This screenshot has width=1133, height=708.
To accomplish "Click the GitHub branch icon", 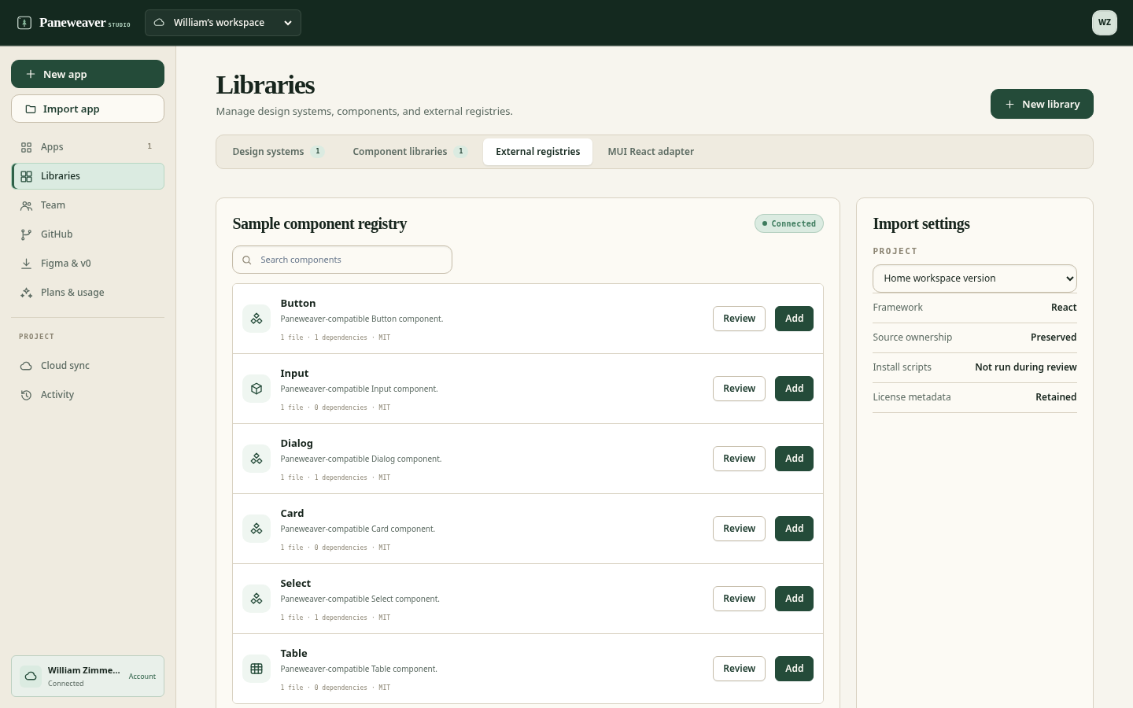I will coord(26,234).
